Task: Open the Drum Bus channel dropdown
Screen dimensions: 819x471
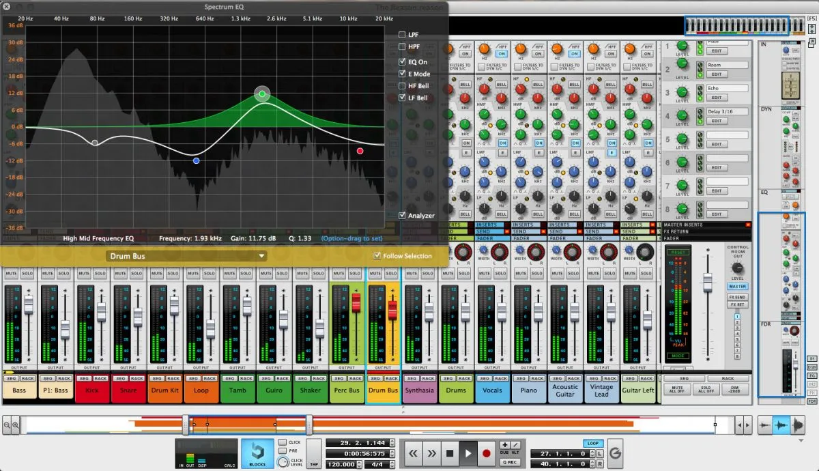Action: pos(186,256)
